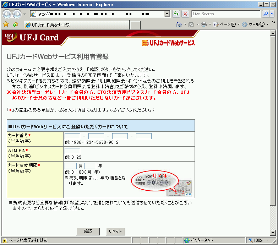Click the vertical scrollbar thumb
Screen dimensions: 278x245
273,121
